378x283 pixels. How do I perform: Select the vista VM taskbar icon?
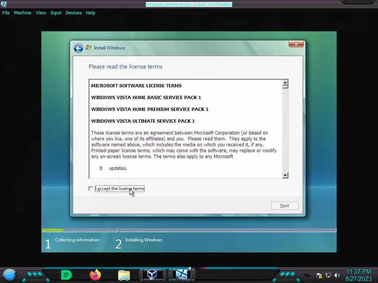pos(182,275)
